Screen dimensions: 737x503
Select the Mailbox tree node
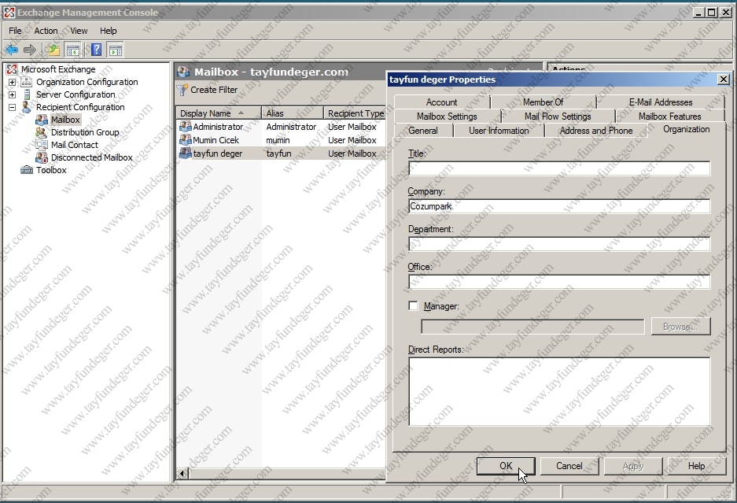66,120
